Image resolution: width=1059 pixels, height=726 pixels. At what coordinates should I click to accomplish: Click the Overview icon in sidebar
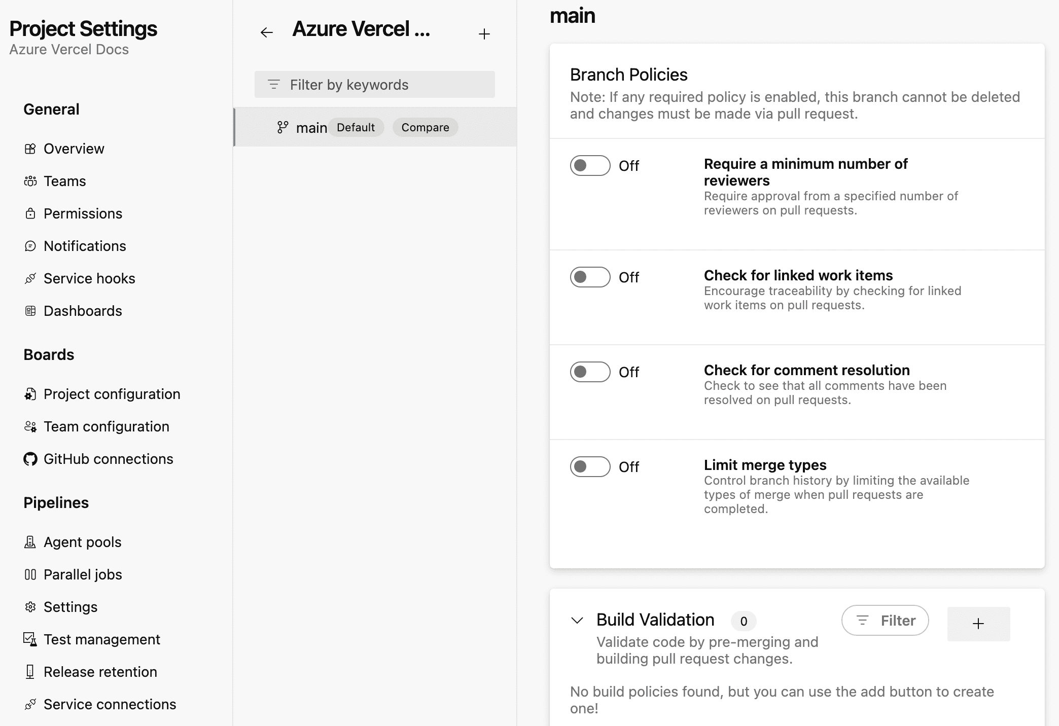(30, 149)
